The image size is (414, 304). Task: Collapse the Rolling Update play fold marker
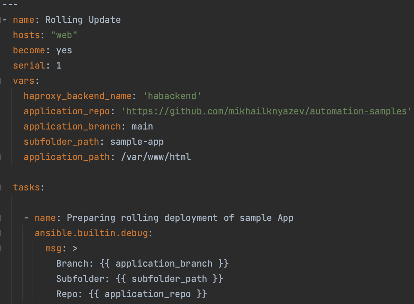1,20
